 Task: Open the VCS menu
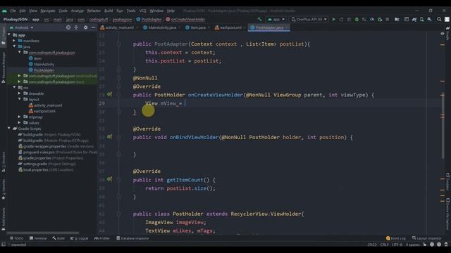click(142, 11)
